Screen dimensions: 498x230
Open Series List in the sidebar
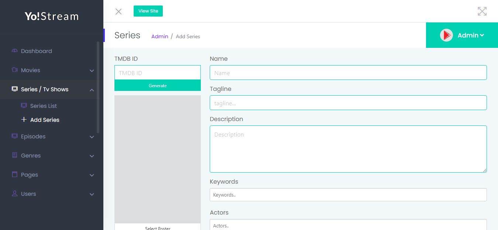coord(43,106)
